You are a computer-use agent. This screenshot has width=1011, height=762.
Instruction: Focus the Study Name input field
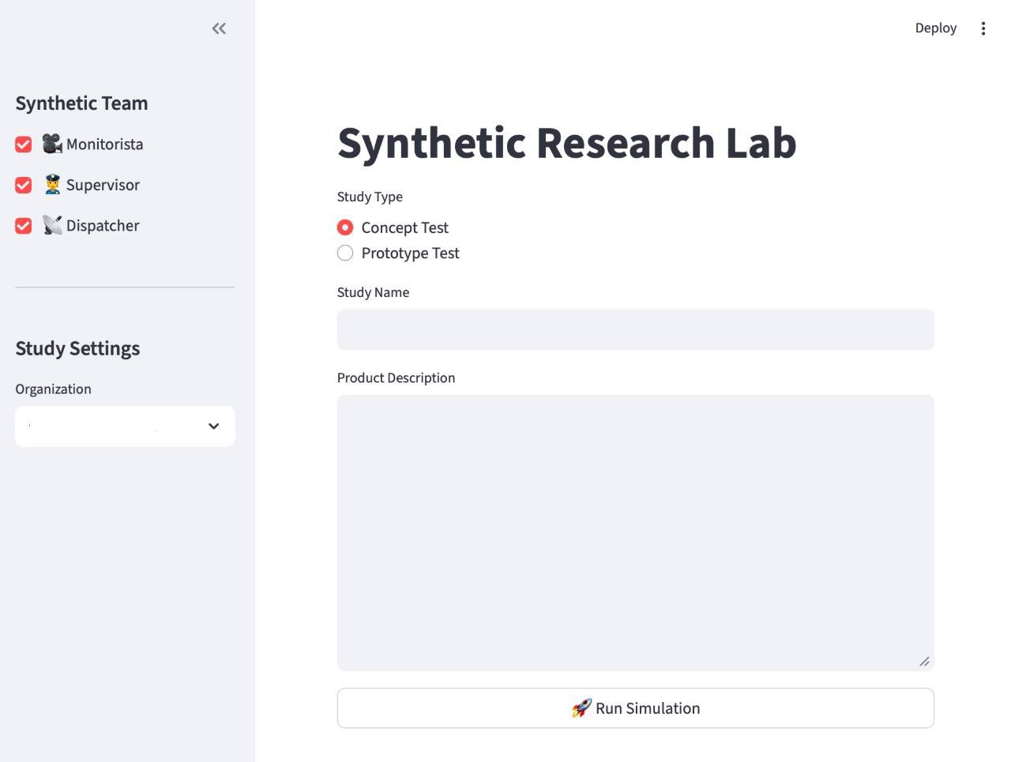tap(635, 329)
